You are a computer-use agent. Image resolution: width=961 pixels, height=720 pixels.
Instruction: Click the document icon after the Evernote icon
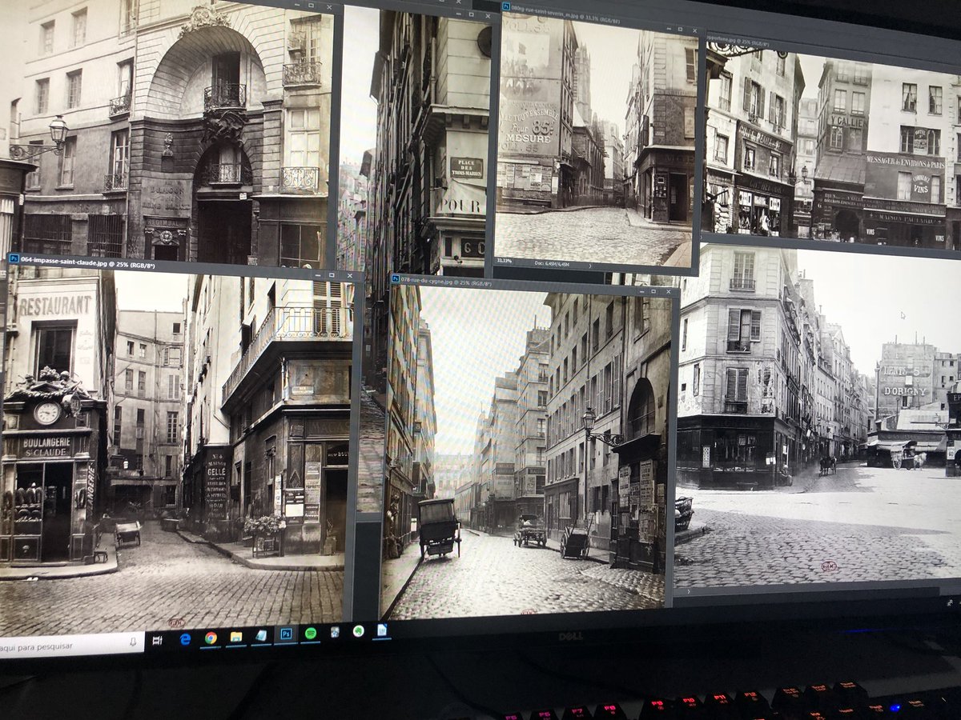click(x=382, y=630)
